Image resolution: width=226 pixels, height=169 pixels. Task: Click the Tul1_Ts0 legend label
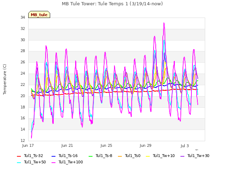[x=133, y=156]
